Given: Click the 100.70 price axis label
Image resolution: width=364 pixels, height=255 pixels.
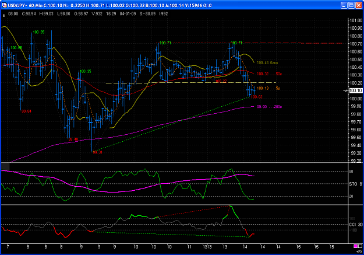Looking at the screenshot, I should pyautogui.click(x=356, y=44).
